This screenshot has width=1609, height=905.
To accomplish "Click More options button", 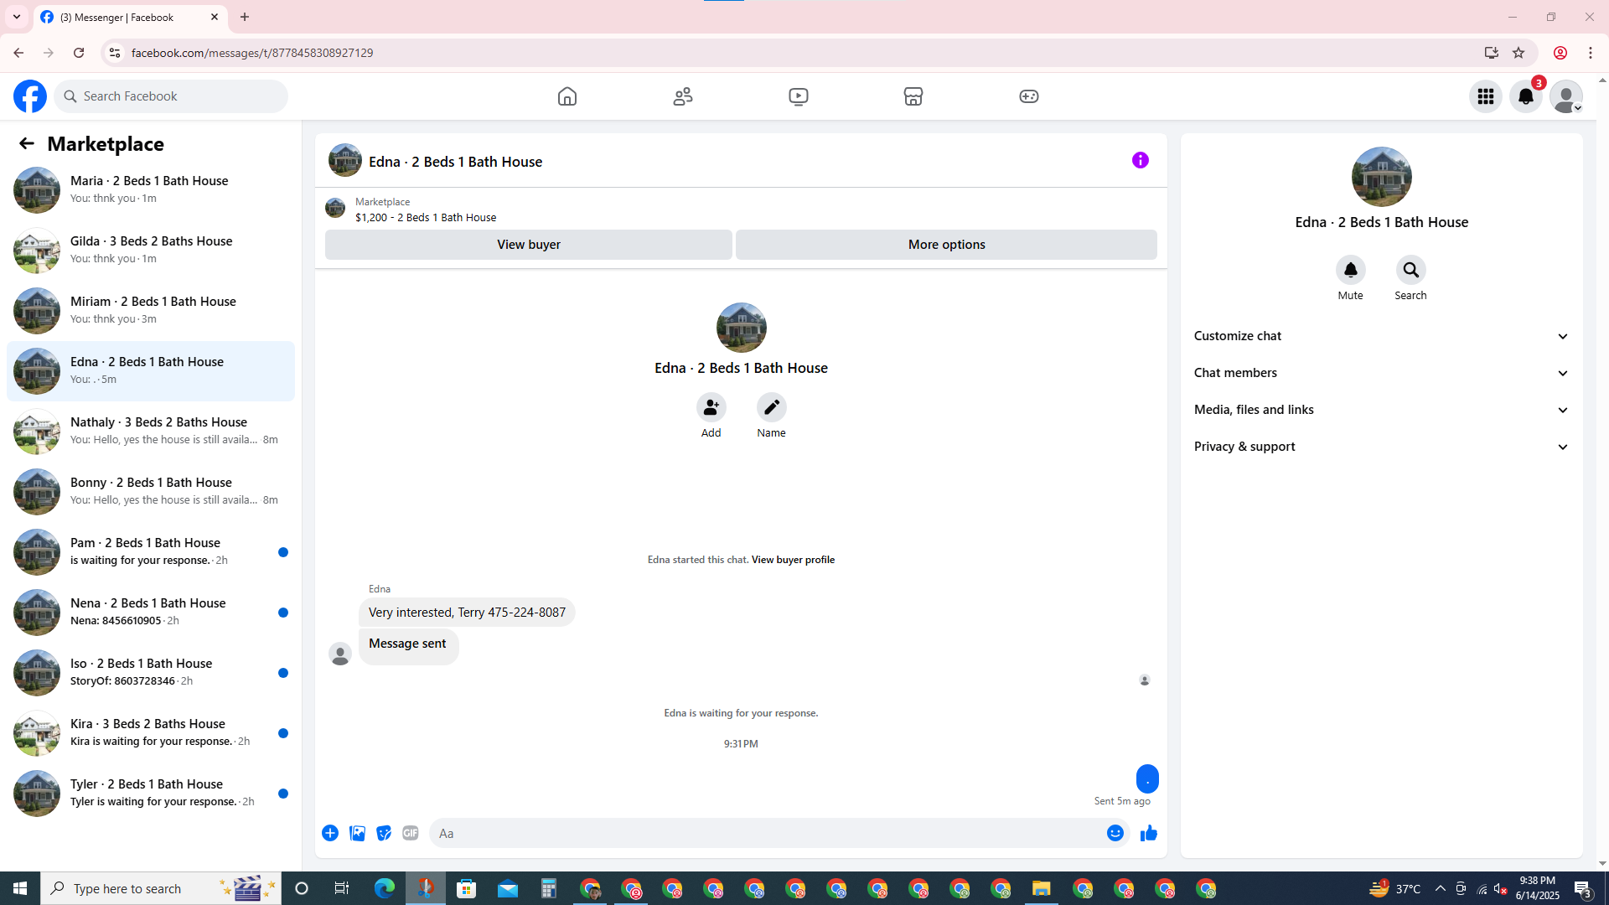I will (947, 245).
